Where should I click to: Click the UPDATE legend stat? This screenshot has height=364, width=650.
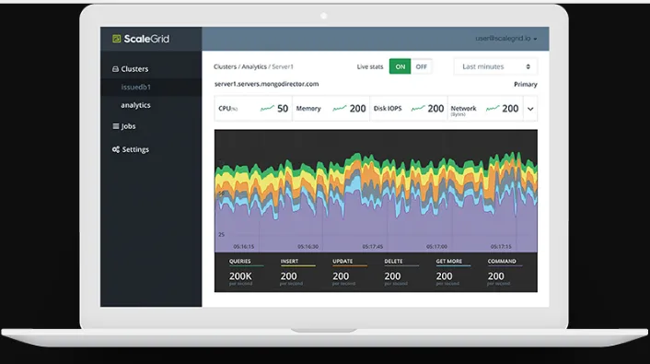(349, 272)
